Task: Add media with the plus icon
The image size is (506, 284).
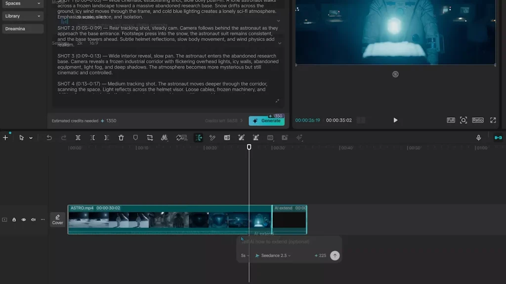Action: (x=5, y=138)
